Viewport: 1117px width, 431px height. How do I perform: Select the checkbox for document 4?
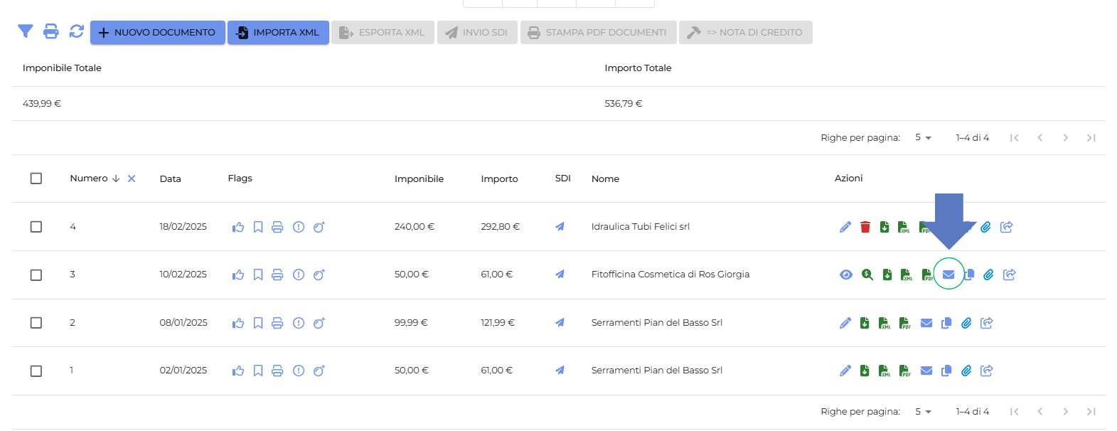(x=36, y=227)
